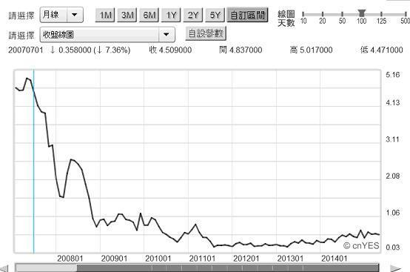This screenshot has width=410, height=272.
Task: Select the 2Y time range button
Action: pos(193,15)
